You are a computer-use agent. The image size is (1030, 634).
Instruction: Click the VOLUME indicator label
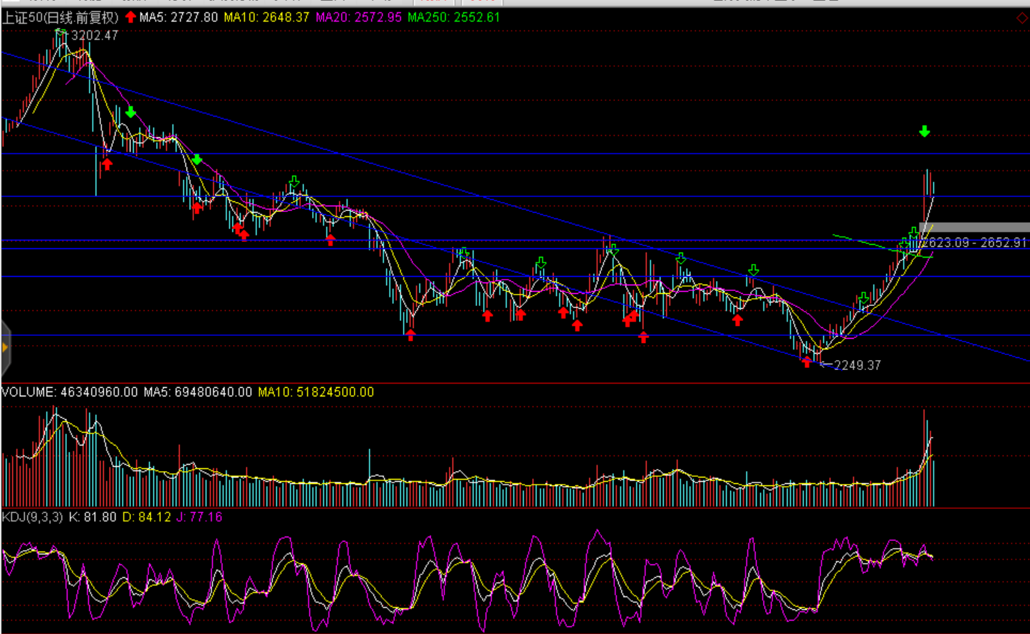[x=28, y=392]
